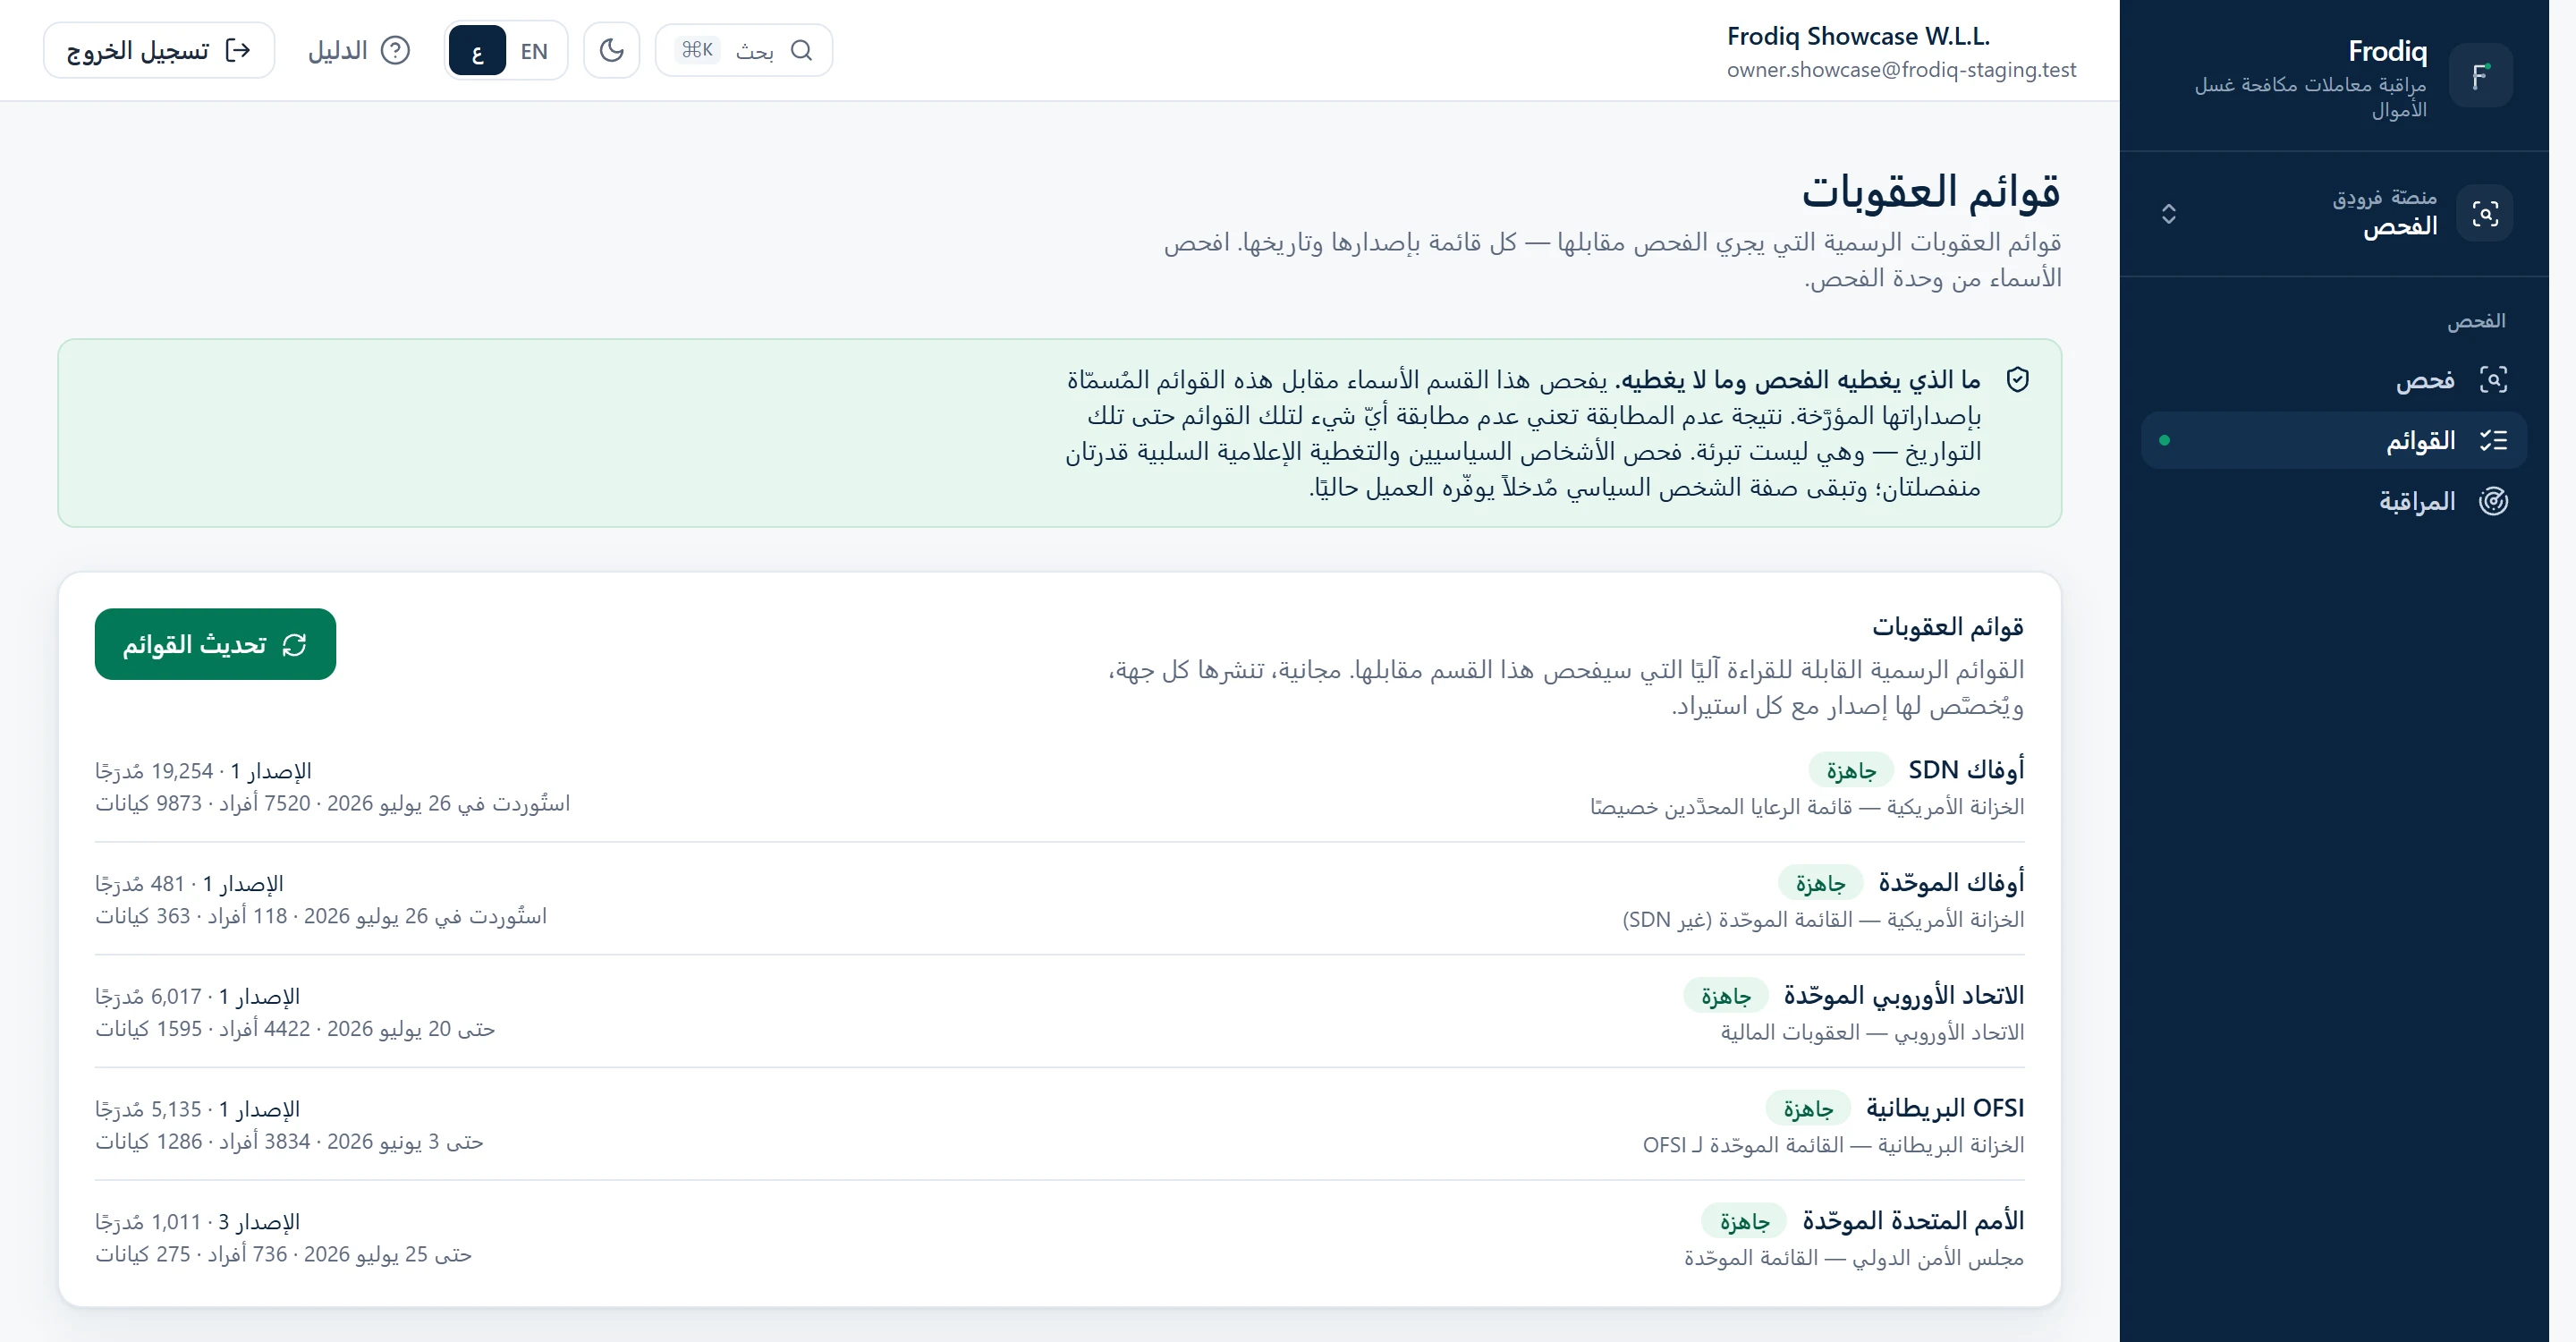Click the الخزانة الأمريكية — قائمة الرعايا المحدّدين خصيصًا subtitle
The image size is (2576, 1342).
click(x=1807, y=807)
